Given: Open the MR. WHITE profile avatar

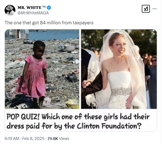Looking at the screenshot, I should [10, 10].
